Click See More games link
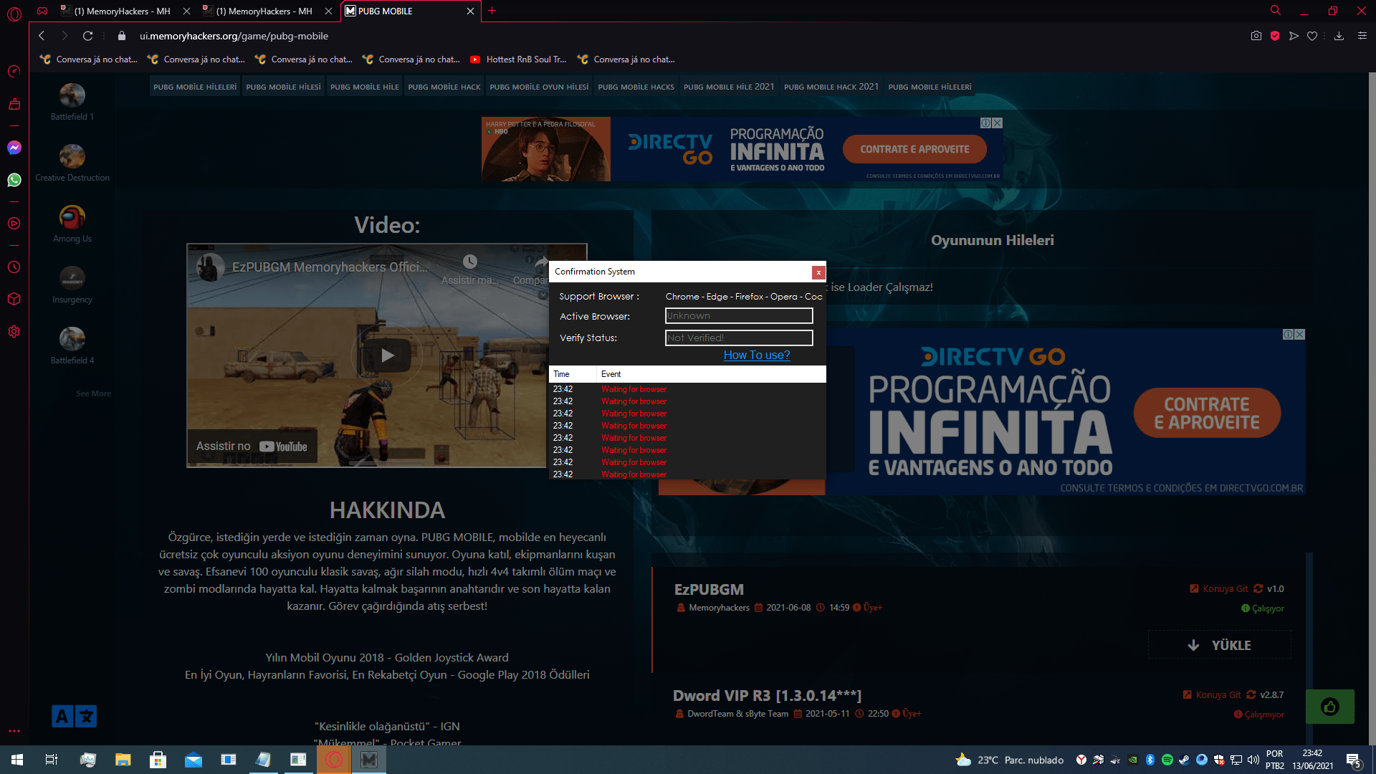This screenshot has width=1376, height=774. pos(93,393)
